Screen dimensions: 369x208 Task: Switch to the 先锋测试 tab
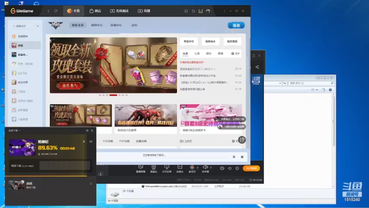[119, 11]
